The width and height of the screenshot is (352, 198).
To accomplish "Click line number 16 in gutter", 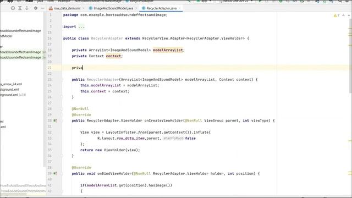I will click(x=50, y=38).
